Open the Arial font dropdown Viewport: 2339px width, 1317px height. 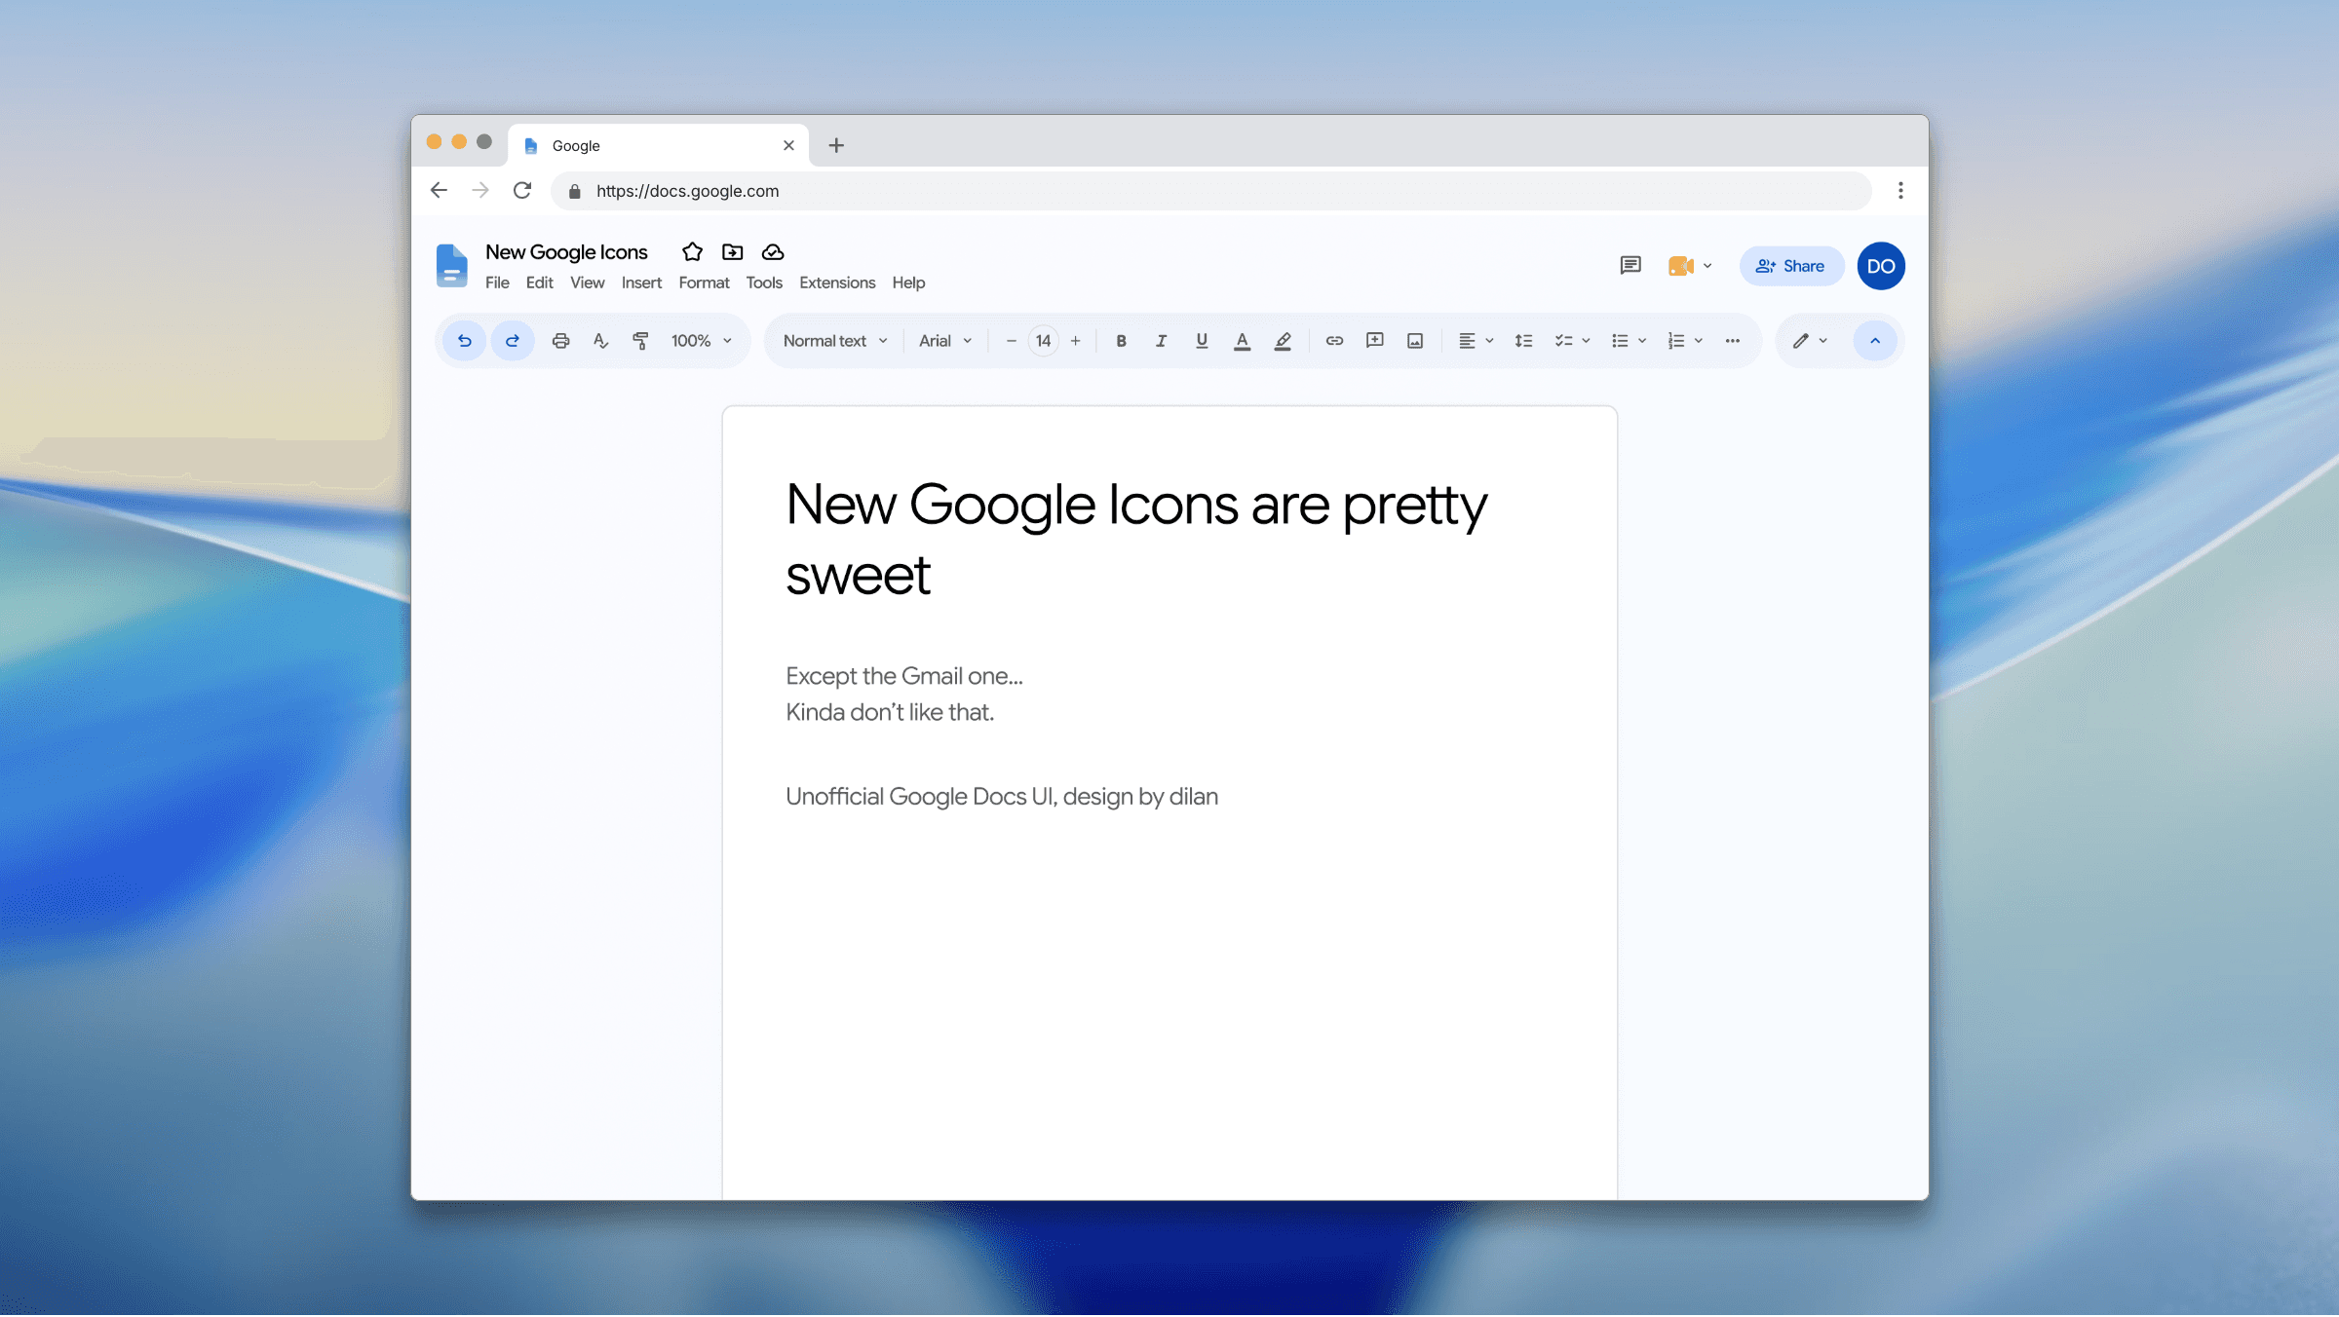pyautogui.click(x=945, y=341)
